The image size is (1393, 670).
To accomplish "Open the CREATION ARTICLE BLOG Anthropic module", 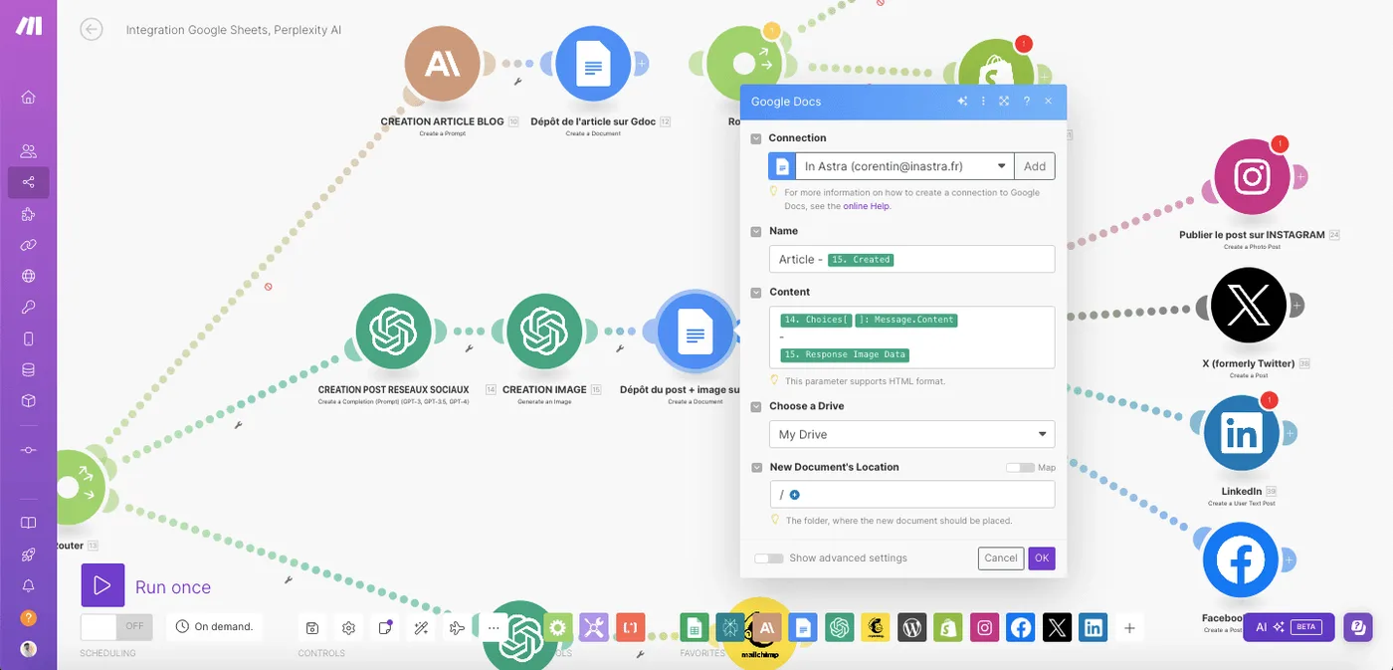I will (x=442, y=64).
